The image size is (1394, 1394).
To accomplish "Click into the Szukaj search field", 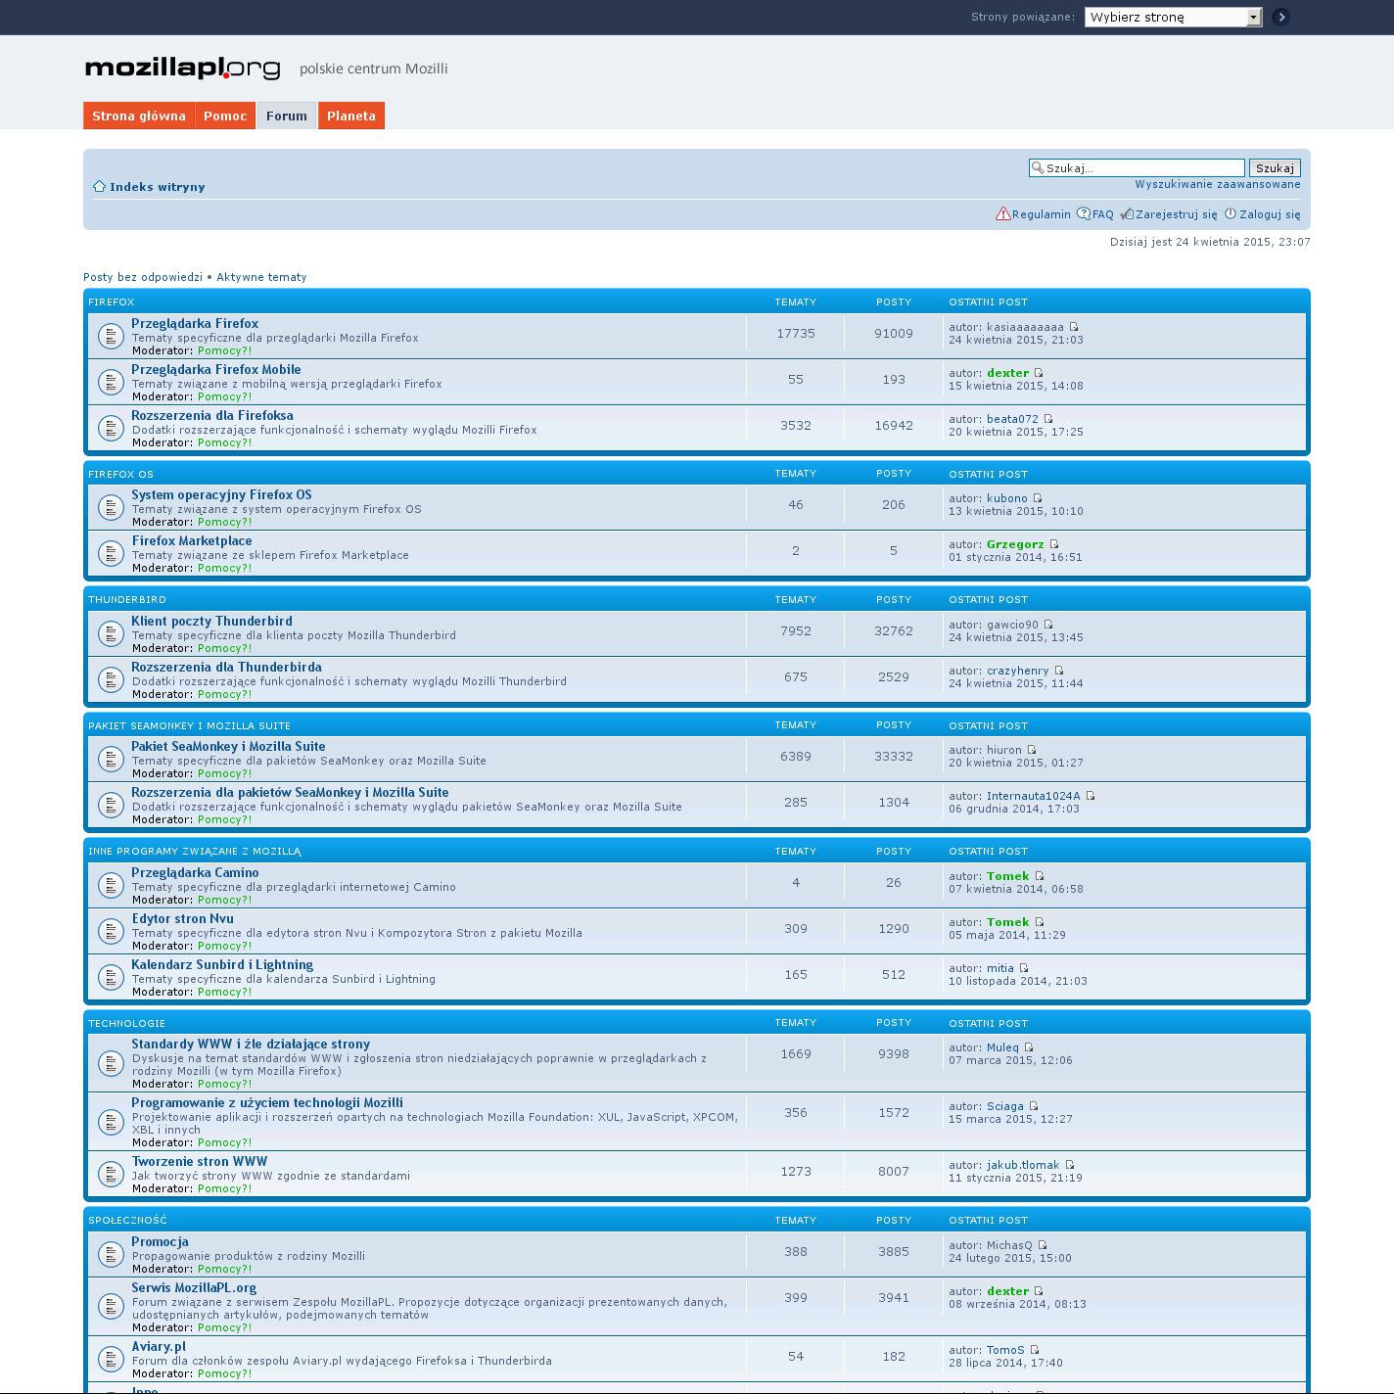I will click(1141, 168).
